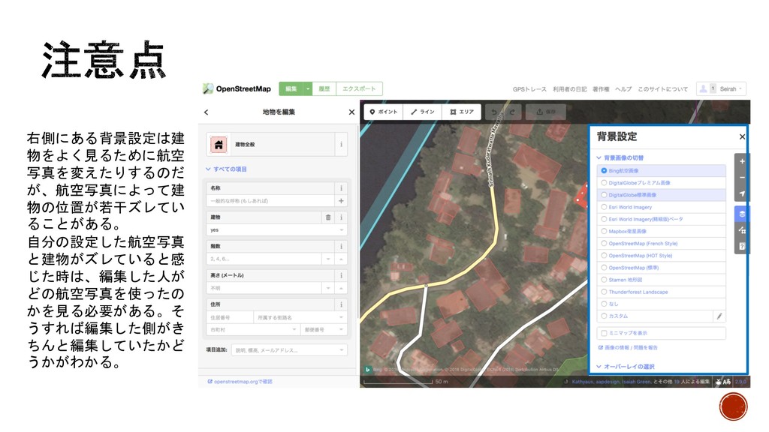The width and height of the screenshot is (769, 432).
Task: Expand the オーバーレイの選択 section
Action: point(626,366)
